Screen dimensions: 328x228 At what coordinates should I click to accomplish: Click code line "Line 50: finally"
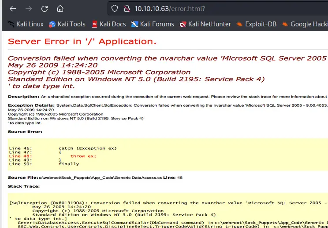click(44, 164)
